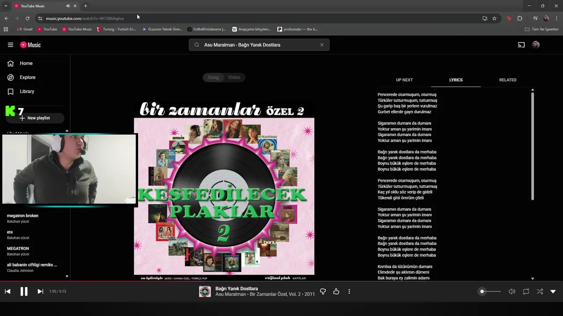
Task: Click the browser address bar
Action: (x=260, y=18)
